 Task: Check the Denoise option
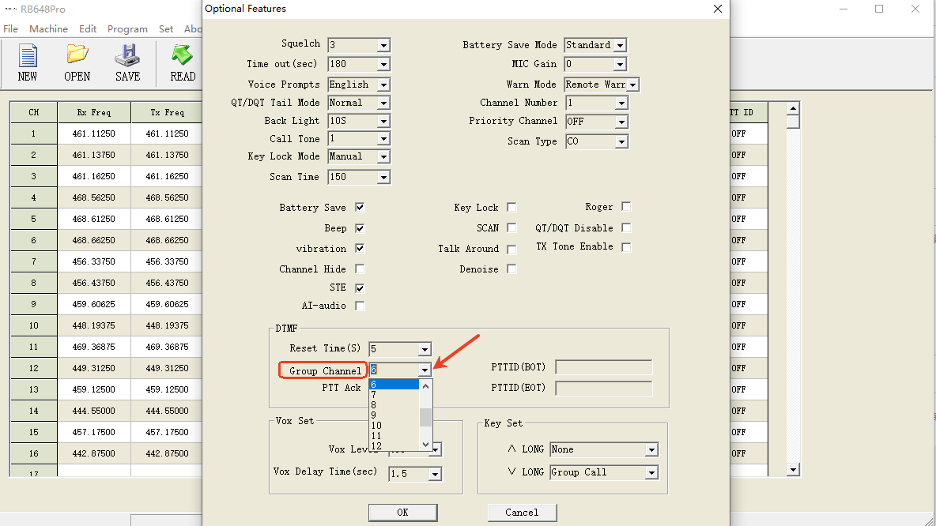pos(511,269)
